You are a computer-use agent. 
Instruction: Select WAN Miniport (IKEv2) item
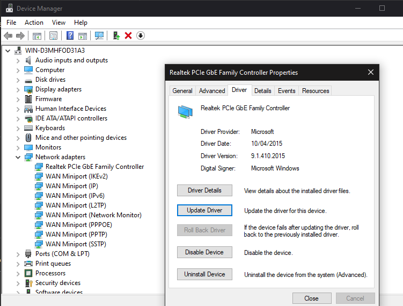77,176
